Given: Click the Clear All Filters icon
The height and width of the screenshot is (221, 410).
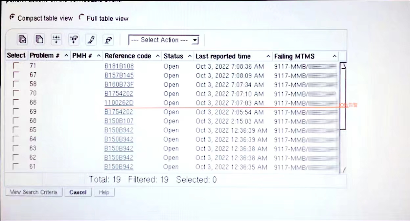Looking at the screenshot, I should pos(74,40).
